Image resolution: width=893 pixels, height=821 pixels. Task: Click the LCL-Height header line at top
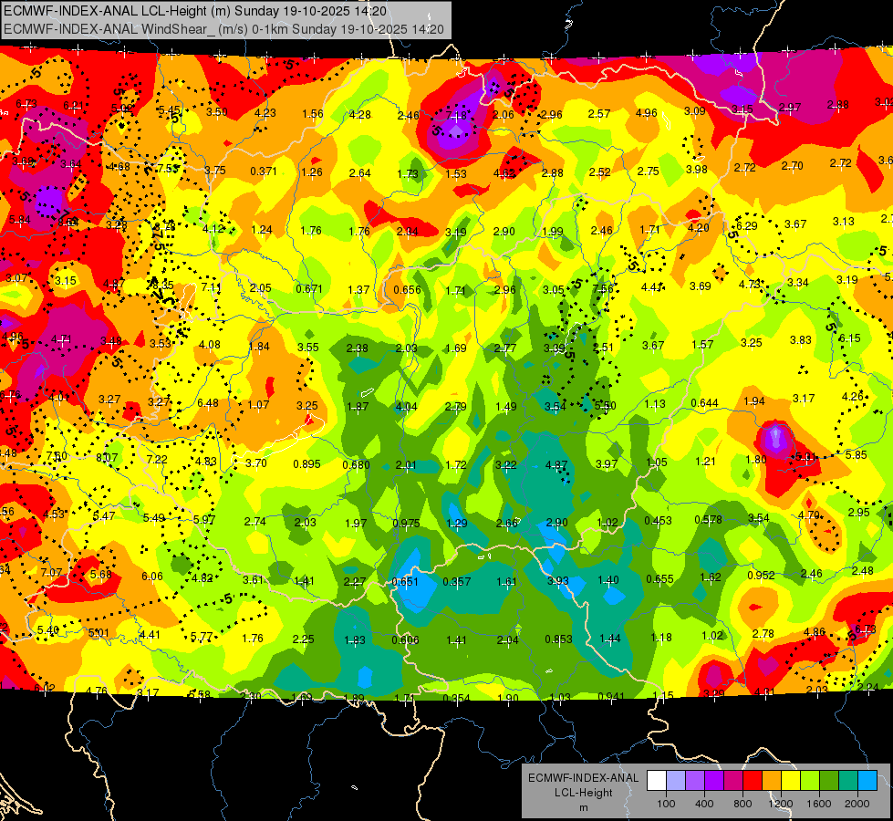tap(195, 11)
